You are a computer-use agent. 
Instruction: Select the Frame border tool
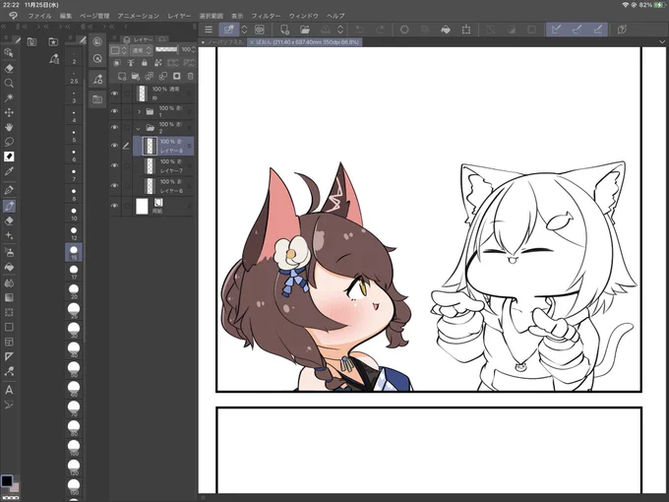pos(9,342)
